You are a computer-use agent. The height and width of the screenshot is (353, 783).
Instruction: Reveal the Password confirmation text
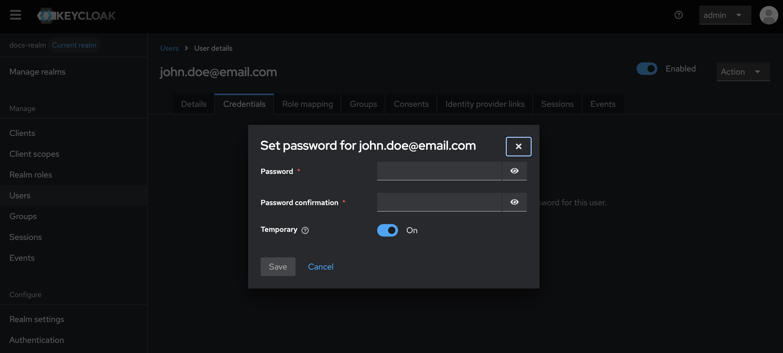tap(514, 202)
